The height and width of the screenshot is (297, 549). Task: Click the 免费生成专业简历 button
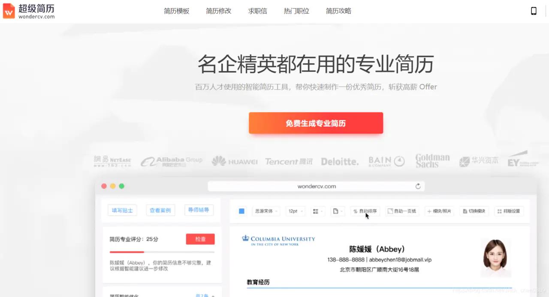click(316, 123)
